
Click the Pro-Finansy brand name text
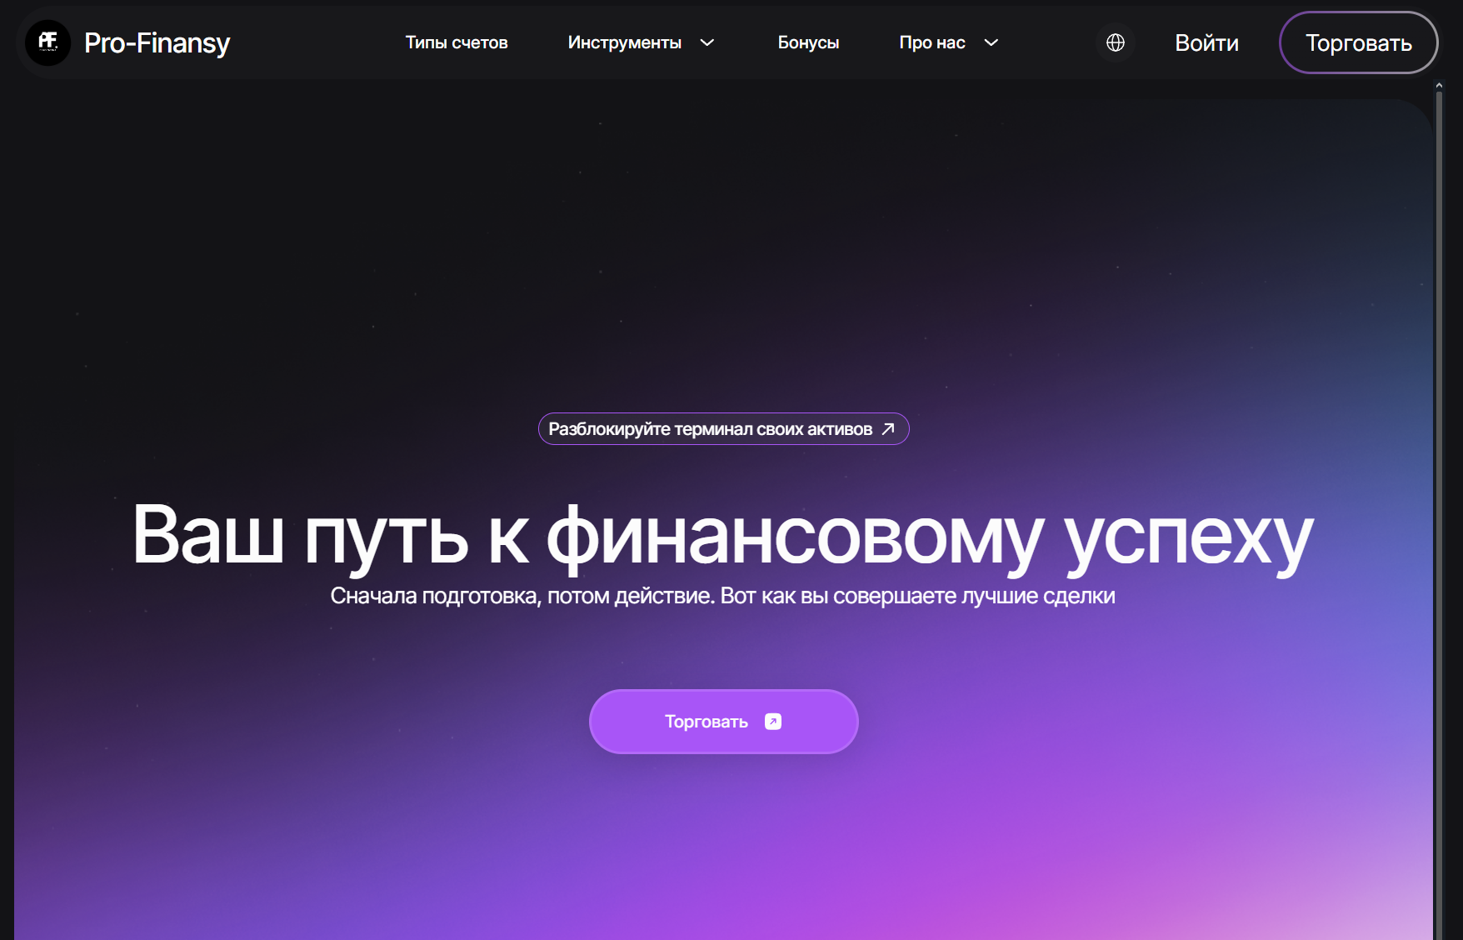(x=157, y=42)
